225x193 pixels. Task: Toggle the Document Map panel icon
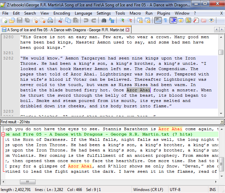(188, 20)
